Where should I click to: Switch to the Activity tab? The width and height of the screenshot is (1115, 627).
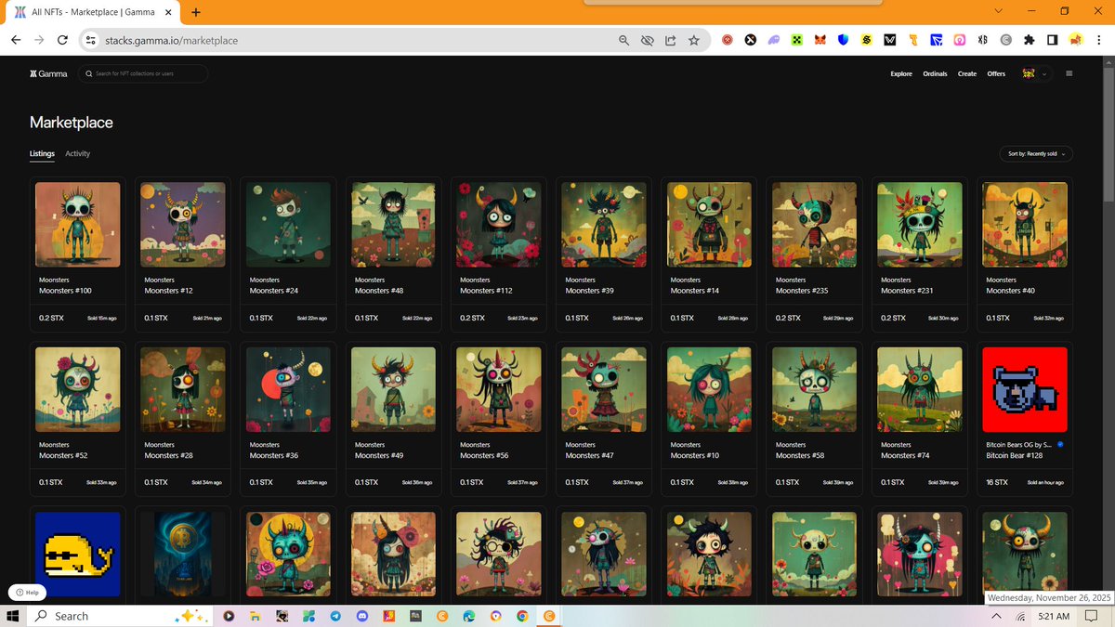[78, 153]
